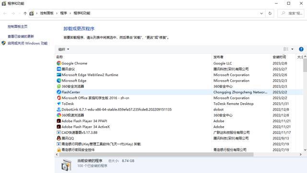Expand address bar history dropdown
The image size is (307, 173).
click(261, 13)
